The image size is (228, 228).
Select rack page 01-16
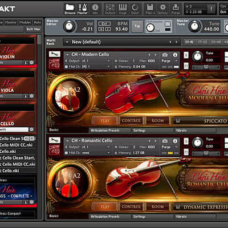189,42
